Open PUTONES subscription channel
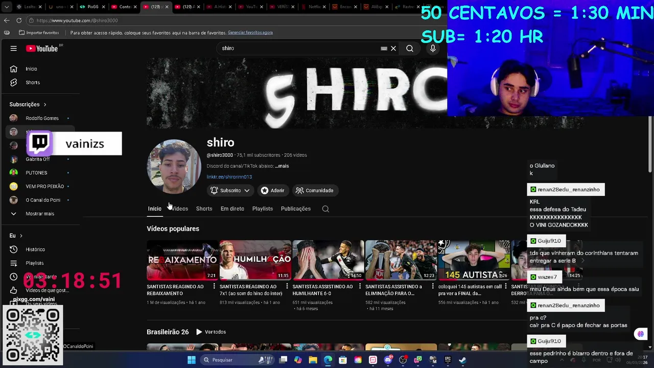Image resolution: width=654 pixels, height=368 pixels. [40, 173]
